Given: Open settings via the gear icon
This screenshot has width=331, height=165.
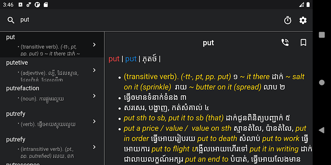Looking at the screenshot, I should click(303, 20).
